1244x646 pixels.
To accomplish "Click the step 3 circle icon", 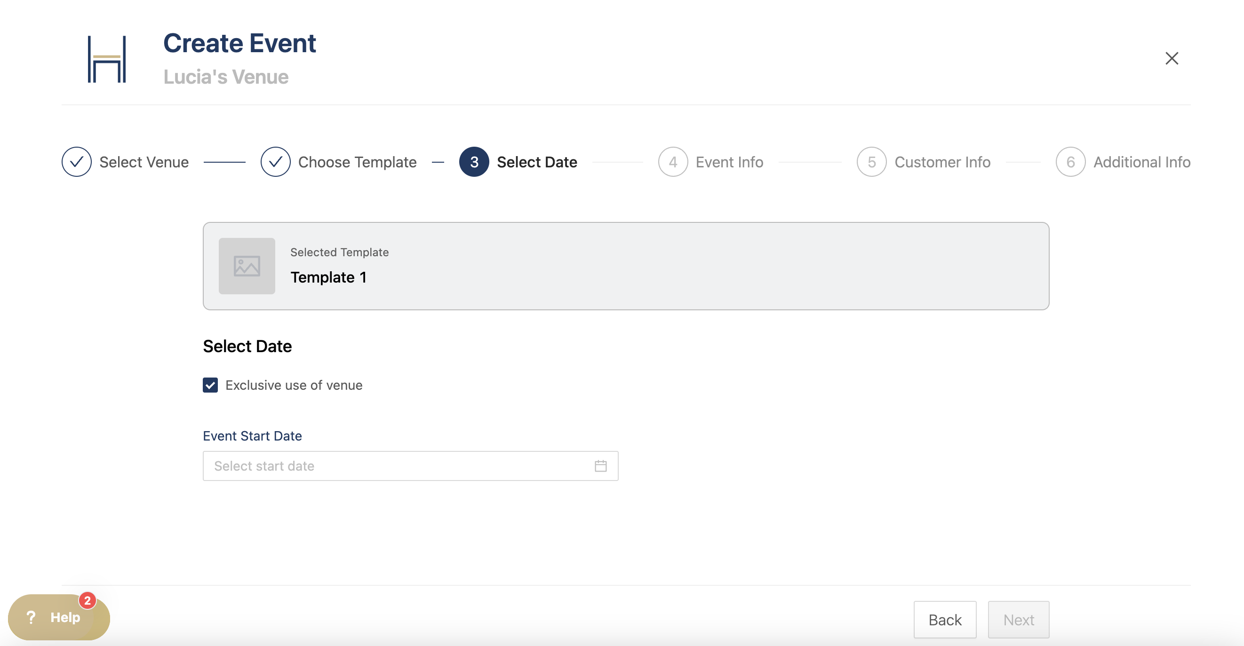I will 474,162.
